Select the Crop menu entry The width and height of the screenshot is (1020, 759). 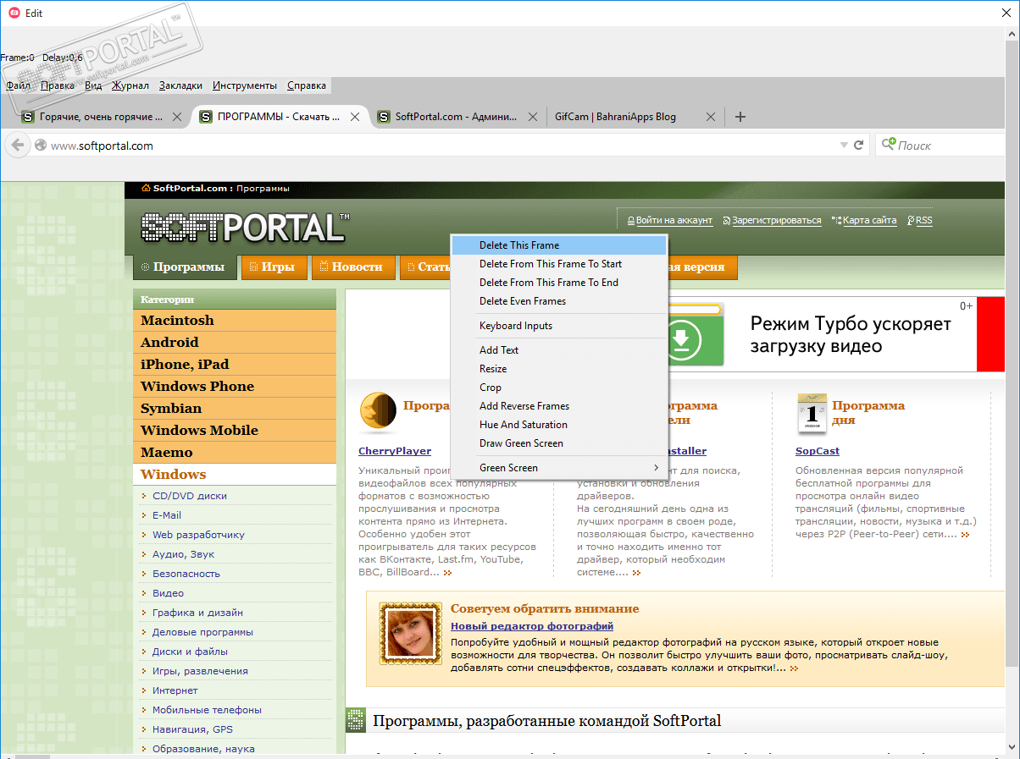(x=559, y=388)
